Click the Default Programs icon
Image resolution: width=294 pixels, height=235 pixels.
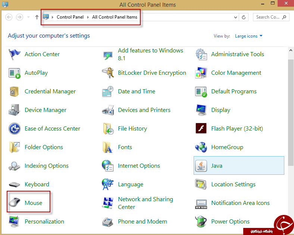pyautogui.click(x=201, y=92)
